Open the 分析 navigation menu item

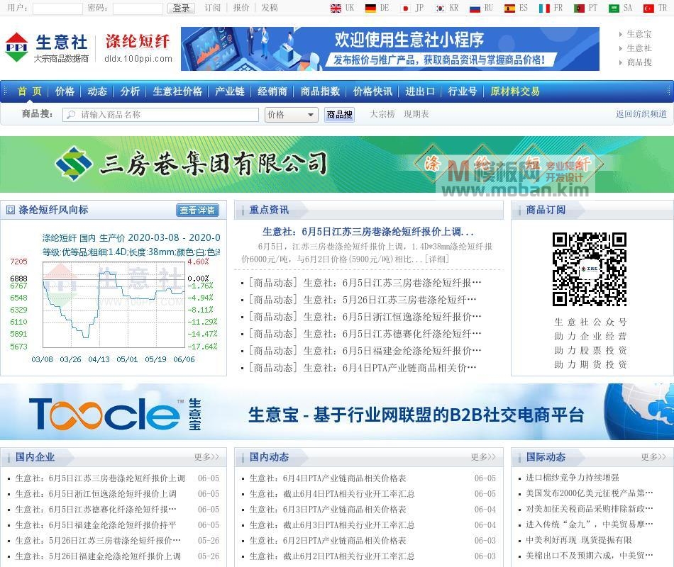[130, 91]
